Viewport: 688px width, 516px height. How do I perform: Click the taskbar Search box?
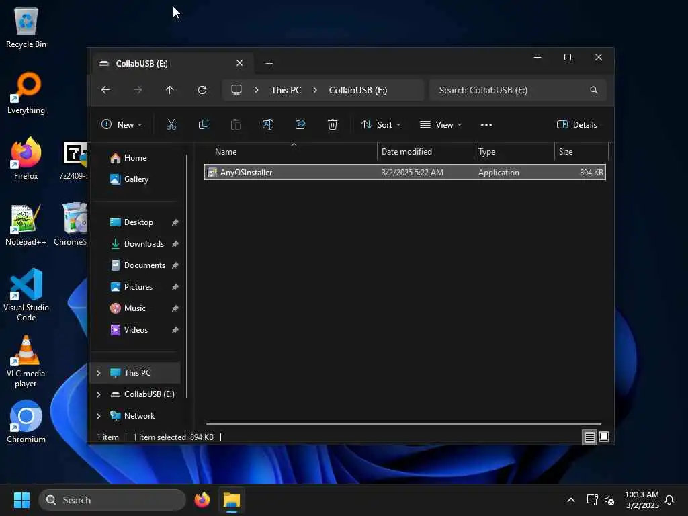click(x=112, y=500)
